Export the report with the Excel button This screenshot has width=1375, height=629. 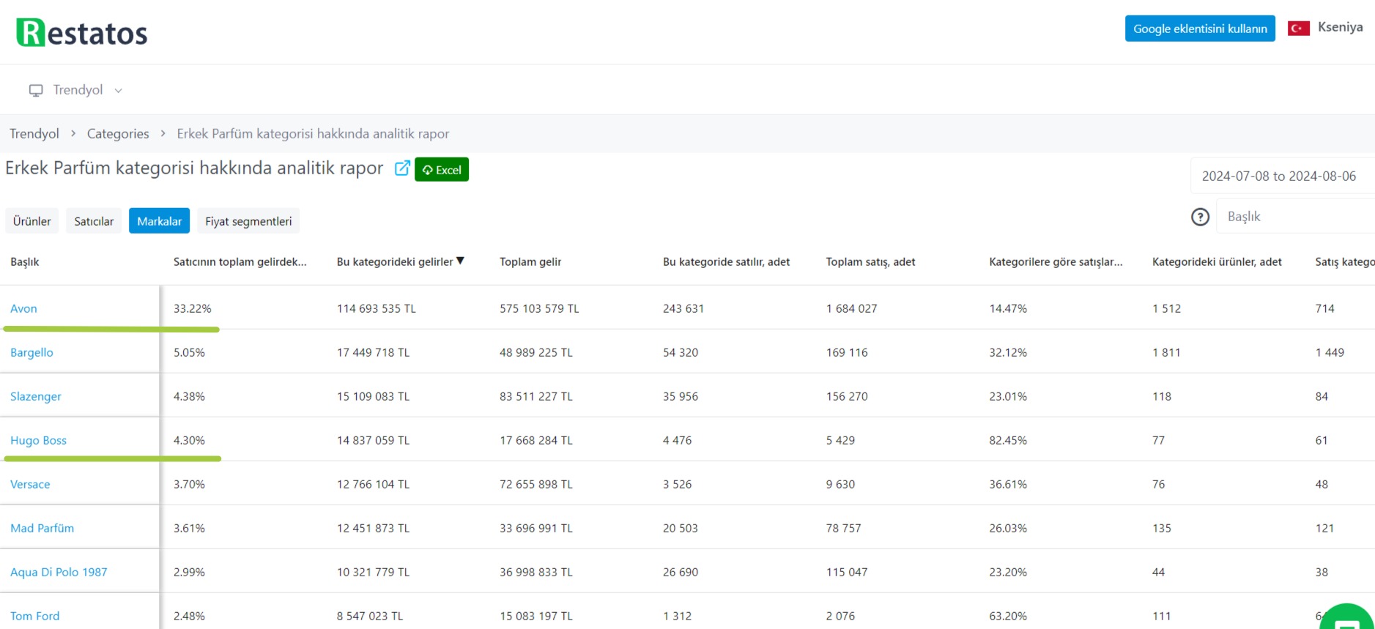tap(442, 169)
